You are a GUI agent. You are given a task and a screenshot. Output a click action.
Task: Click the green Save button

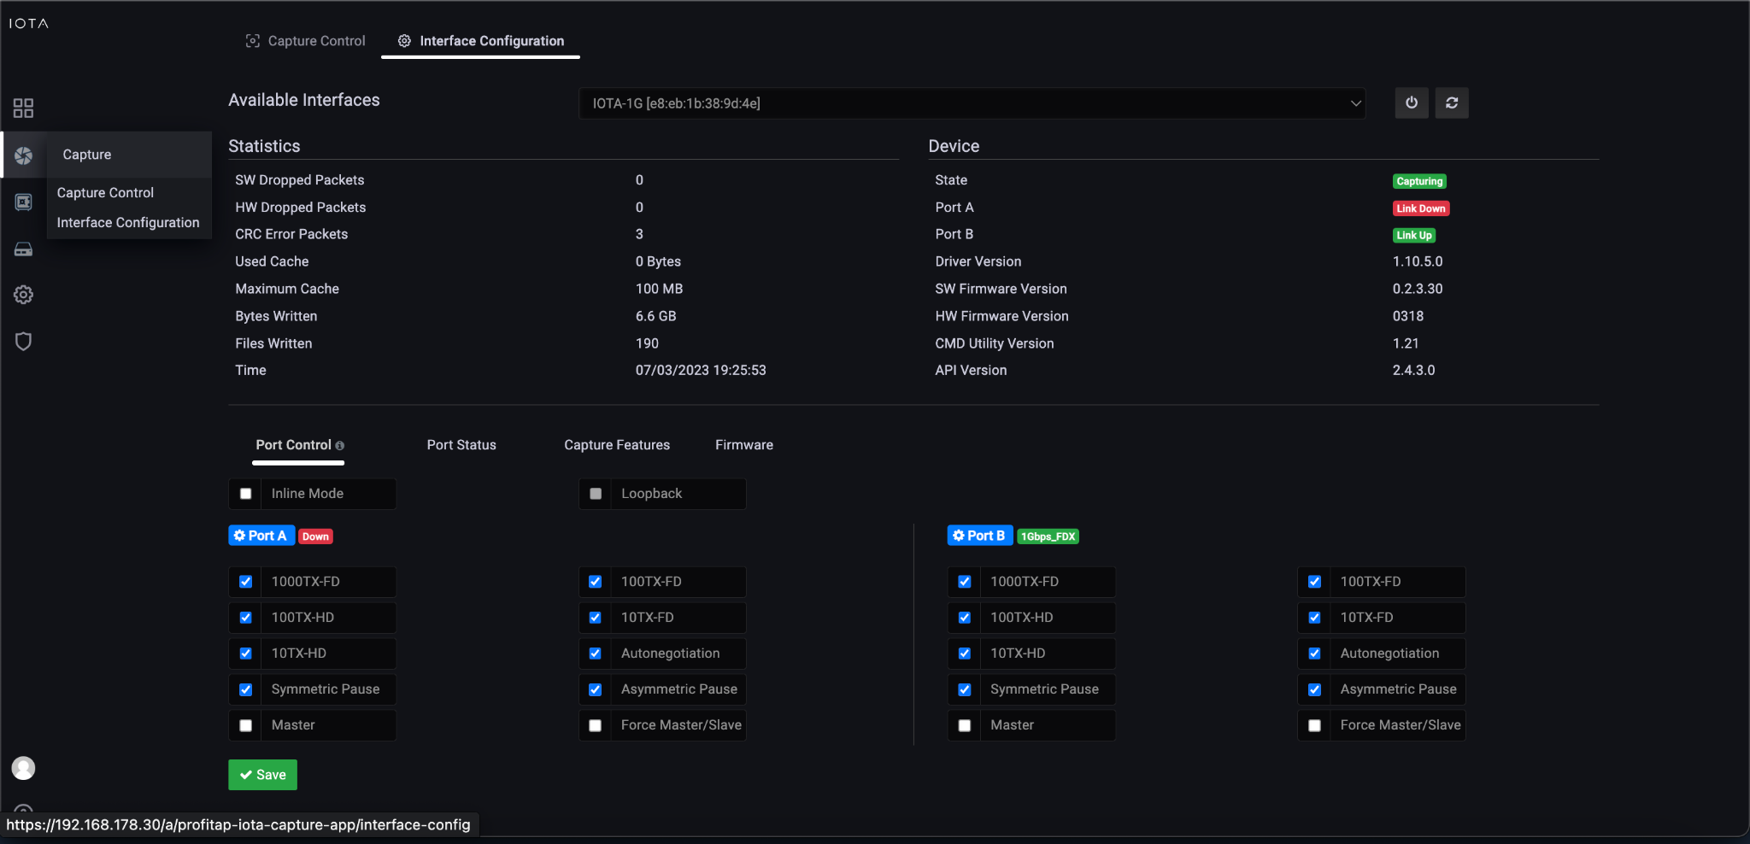pyautogui.click(x=262, y=775)
